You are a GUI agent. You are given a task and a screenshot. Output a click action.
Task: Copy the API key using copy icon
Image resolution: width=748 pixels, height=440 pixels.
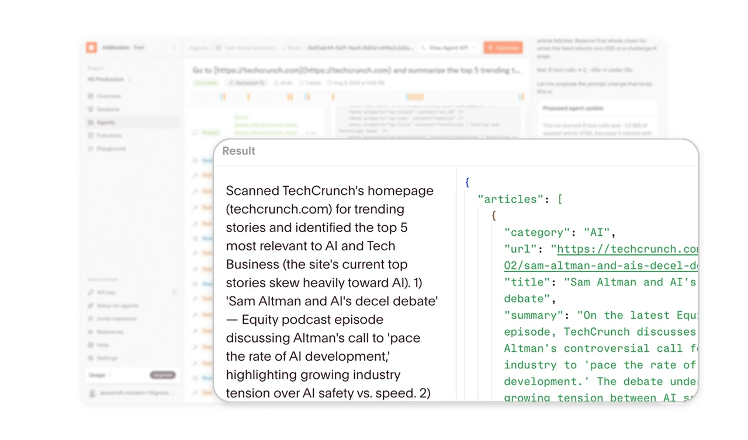[x=174, y=292]
